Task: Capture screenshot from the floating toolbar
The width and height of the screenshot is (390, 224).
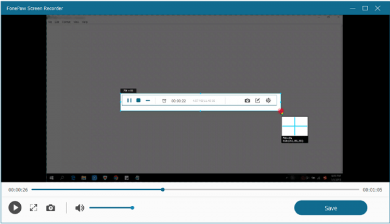Action: [248, 100]
